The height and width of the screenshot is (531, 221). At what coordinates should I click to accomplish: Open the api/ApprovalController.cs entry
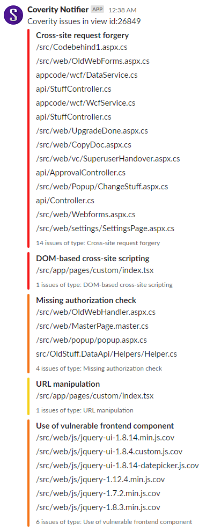[80, 172]
